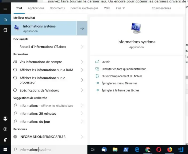This screenshot has width=188, height=154.
Task: Expand chevron for informations sur le processeur
Action: (82, 80)
